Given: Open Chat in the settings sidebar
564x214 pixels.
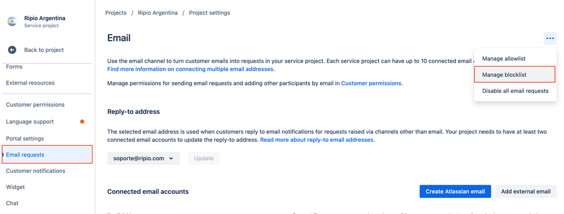Looking at the screenshot, I should pos(12,203).
